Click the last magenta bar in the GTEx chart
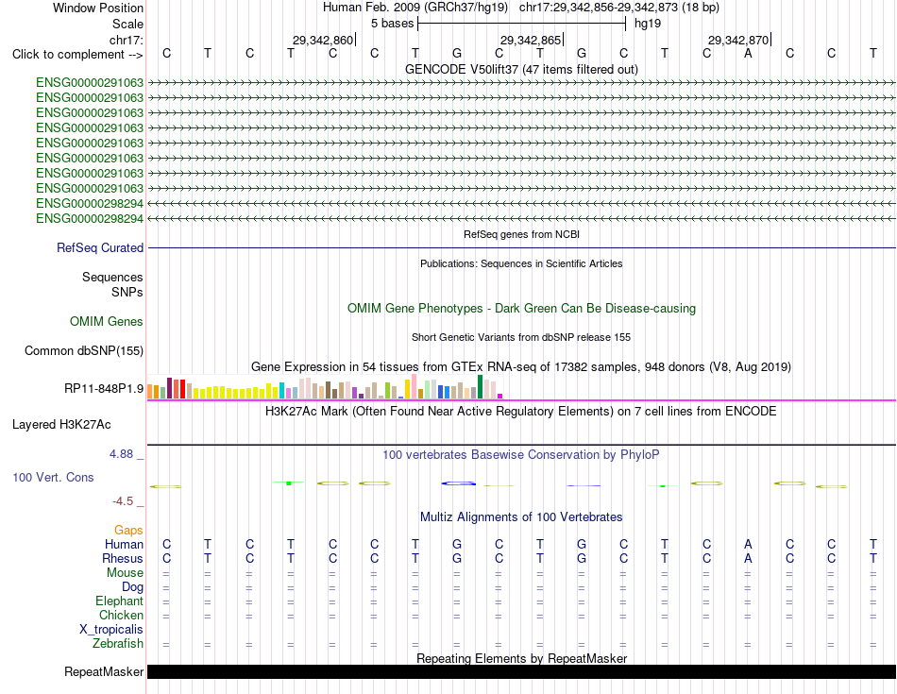Screen dimensions: 897x694 500,396
